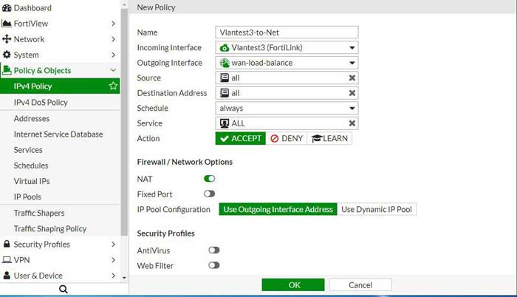Click the sidebar scroll down arrow
Screen dimensions: 517x297
(124, 278)
